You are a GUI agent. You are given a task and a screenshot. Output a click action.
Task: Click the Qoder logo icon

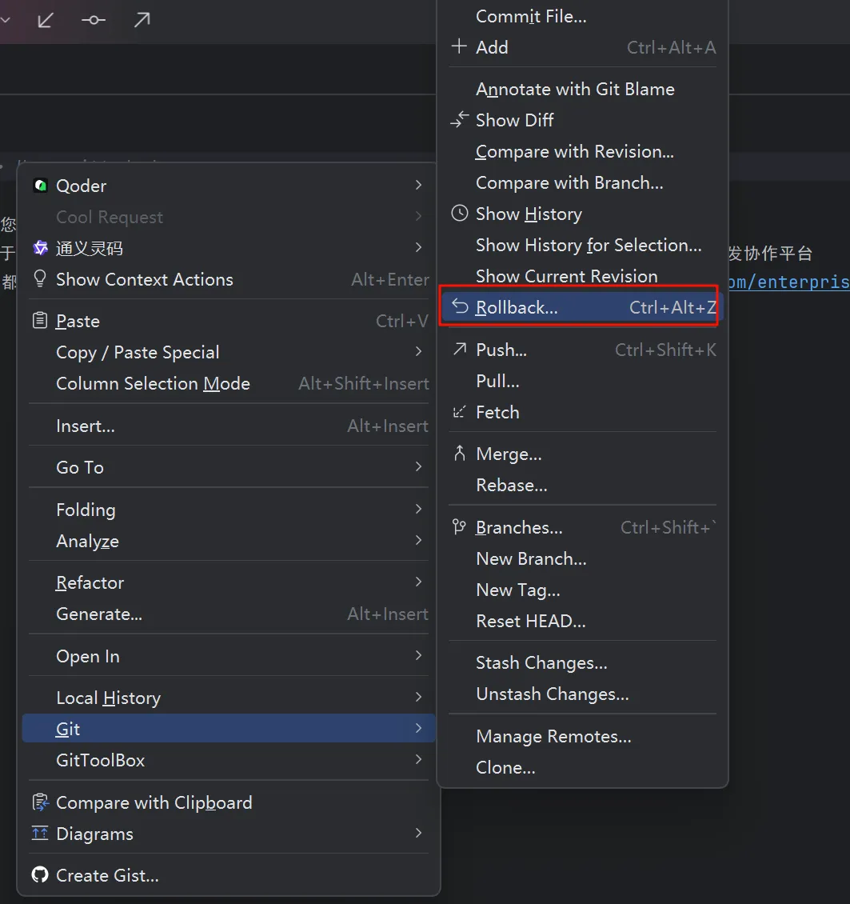click(40, 186)
